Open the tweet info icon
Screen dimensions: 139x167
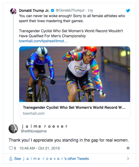pos(128,148)
